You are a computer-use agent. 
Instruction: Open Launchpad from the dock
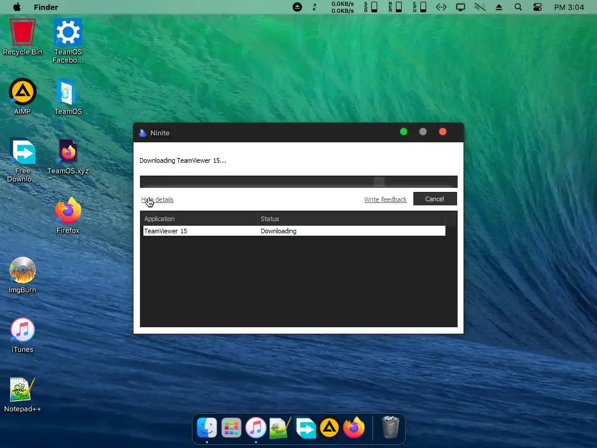pos(231,428)
